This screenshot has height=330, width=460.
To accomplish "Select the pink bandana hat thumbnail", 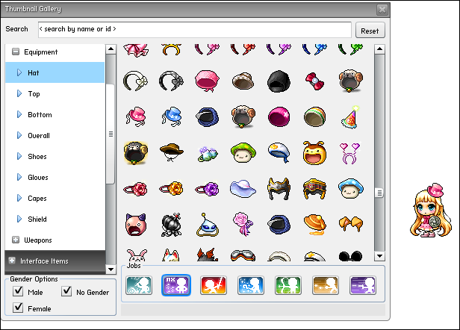I will pos(207,81).
